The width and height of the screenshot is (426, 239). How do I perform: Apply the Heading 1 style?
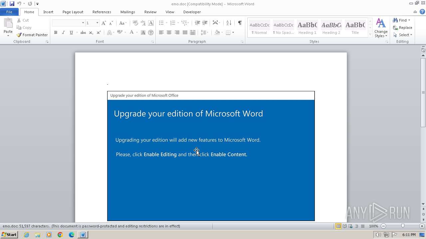pyautogui.click(x=307, y=28)
